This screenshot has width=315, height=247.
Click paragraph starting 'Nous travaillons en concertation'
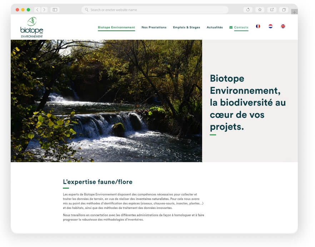coord(134,217)
